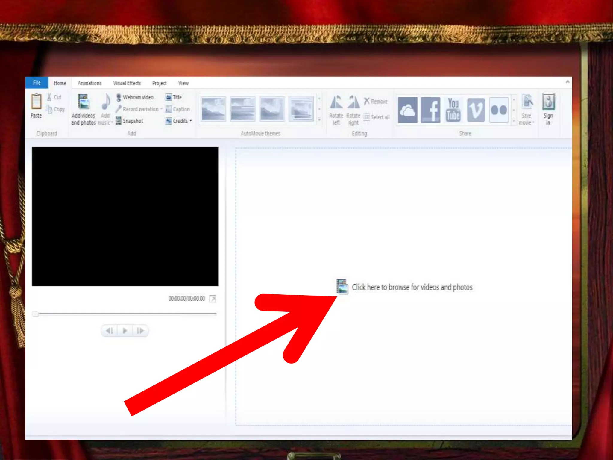Share the movie to Vimeo

click(x=476, y=110)
